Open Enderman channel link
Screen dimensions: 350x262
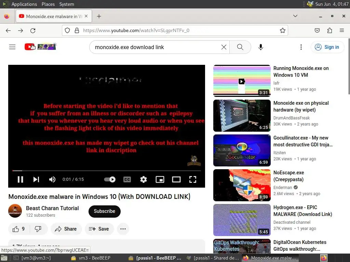283,187
